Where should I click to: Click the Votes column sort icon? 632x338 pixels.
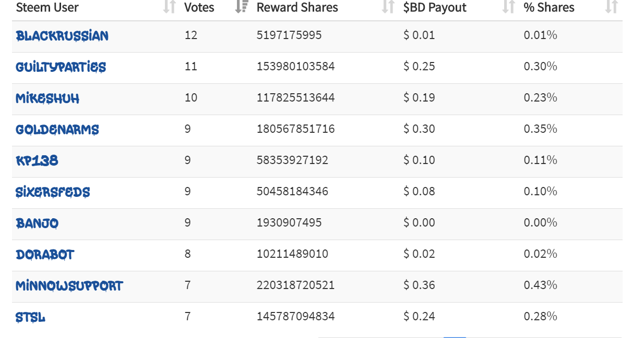241,7
